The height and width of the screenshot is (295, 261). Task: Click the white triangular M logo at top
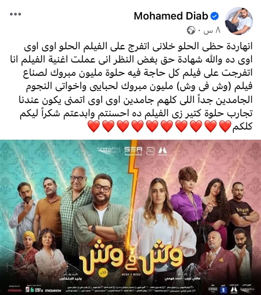pos(163,151)
